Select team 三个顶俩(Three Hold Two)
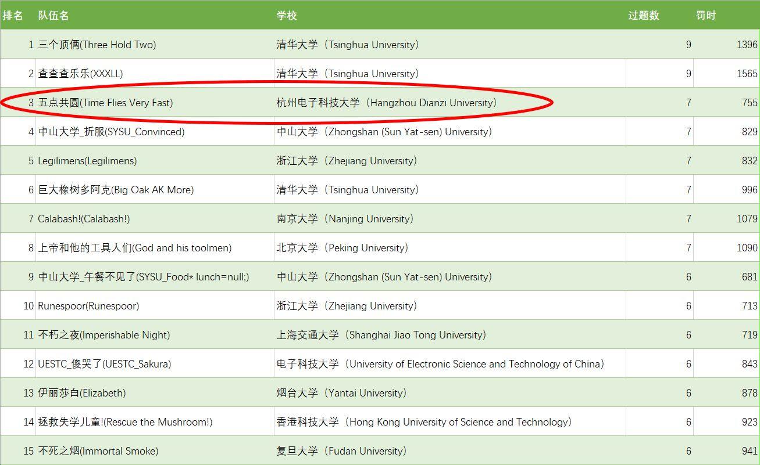Image resolution: width=760 pixels, height=465 pixels. point(97,45)
